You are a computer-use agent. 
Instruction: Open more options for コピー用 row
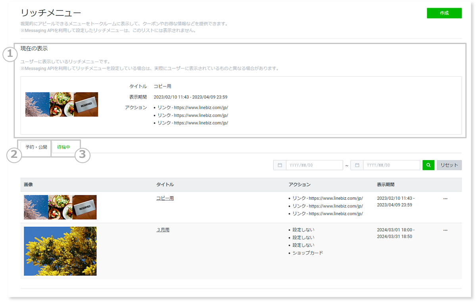pyautogui.click(x=445, y=198)
